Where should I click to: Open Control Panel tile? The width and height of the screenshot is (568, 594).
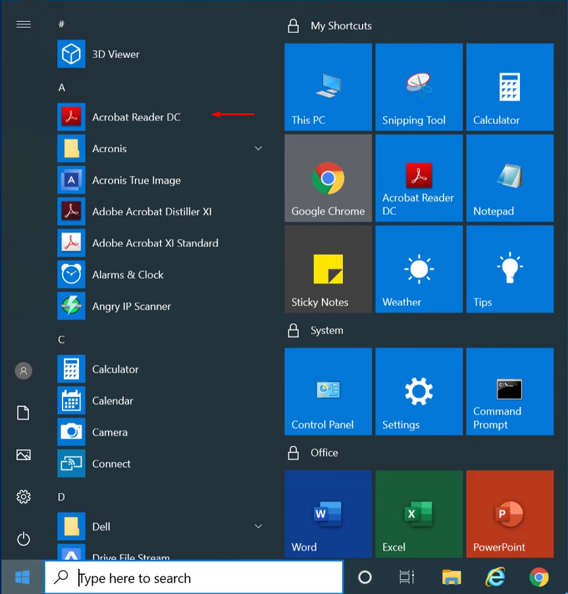click(x=328, y=391)
